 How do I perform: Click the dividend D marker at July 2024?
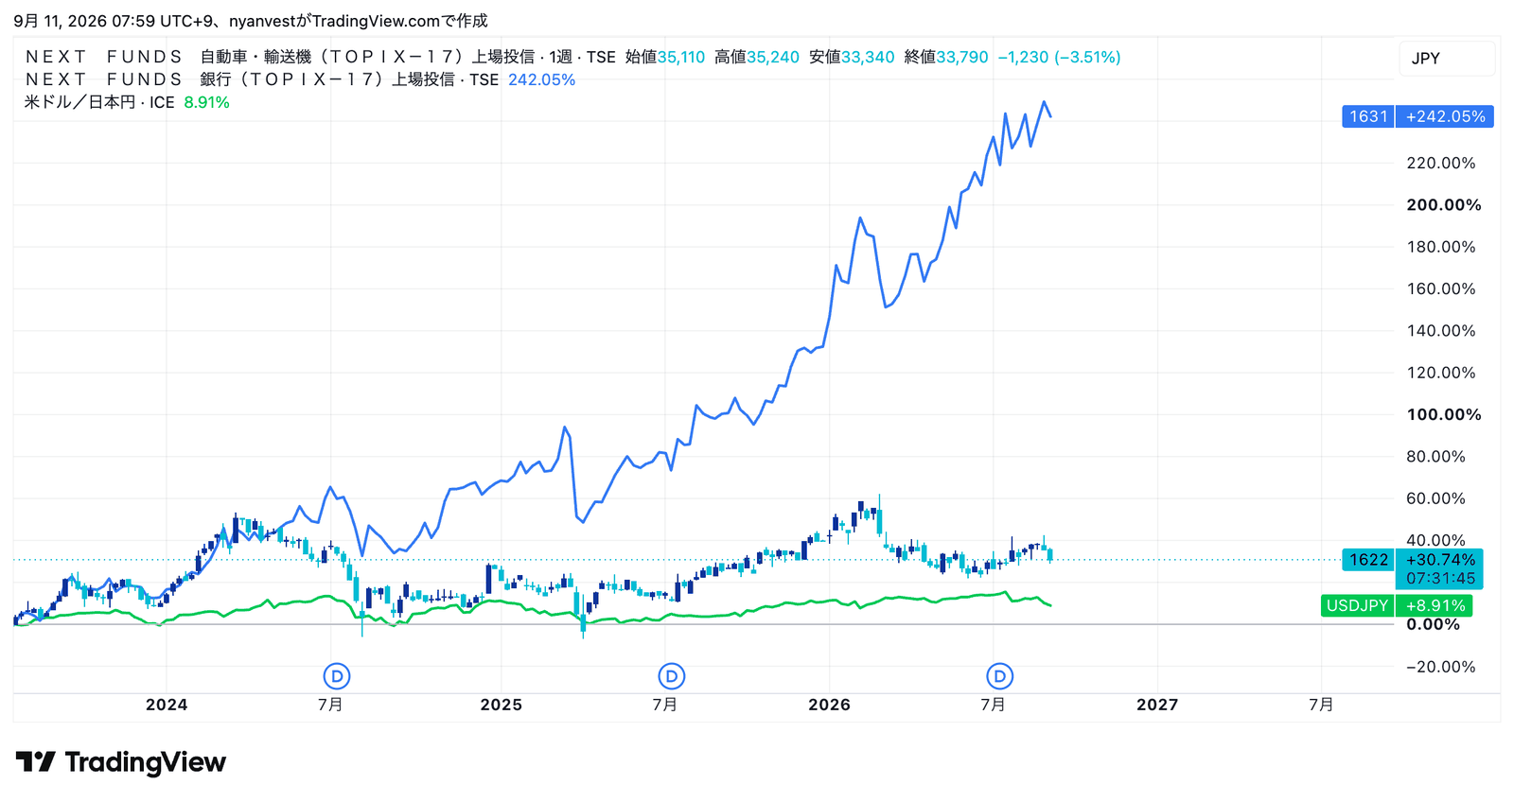pos(337,676)
